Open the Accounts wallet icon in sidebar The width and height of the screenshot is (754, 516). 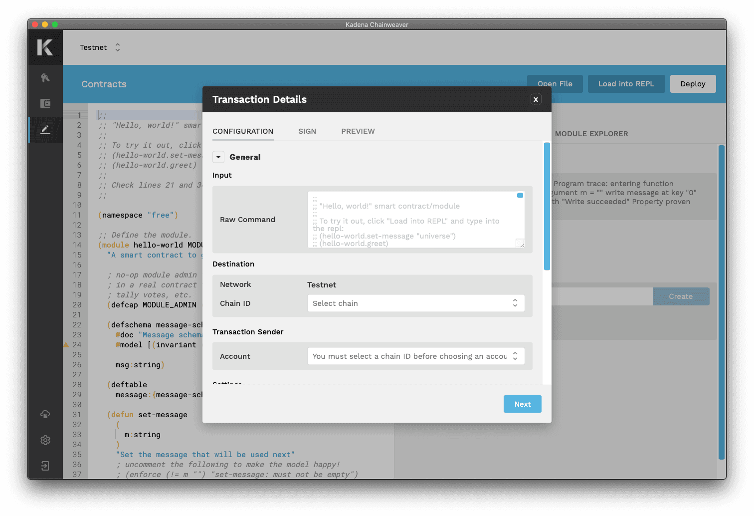45,103
